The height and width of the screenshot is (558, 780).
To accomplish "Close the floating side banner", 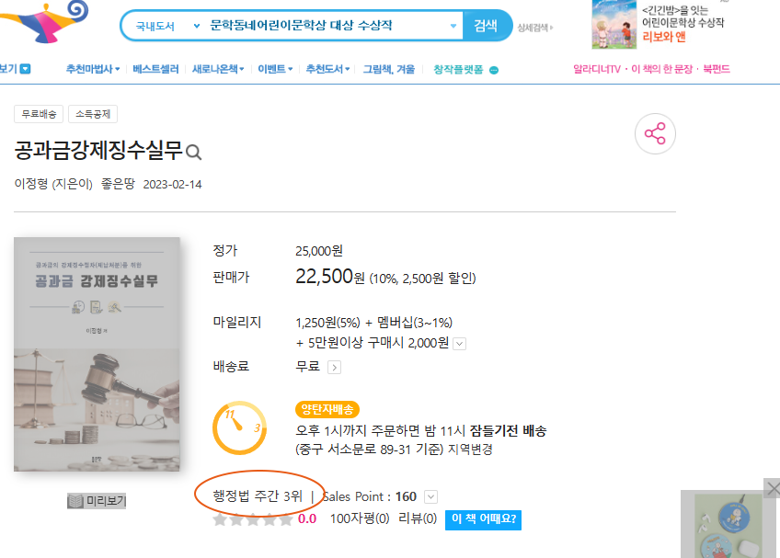I will tap(772, 487).
